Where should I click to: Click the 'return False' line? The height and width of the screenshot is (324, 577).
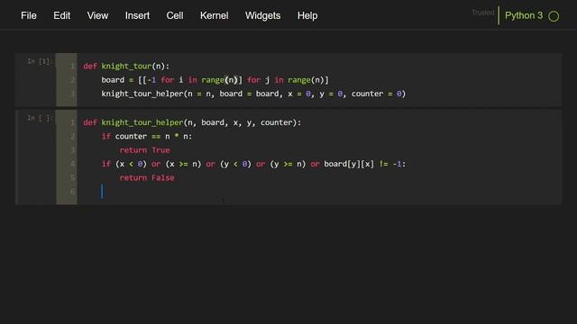[147, 178]
